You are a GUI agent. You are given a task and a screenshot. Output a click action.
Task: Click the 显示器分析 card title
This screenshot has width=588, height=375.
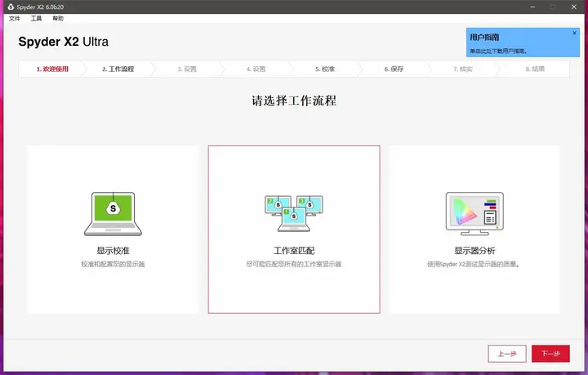474,251
